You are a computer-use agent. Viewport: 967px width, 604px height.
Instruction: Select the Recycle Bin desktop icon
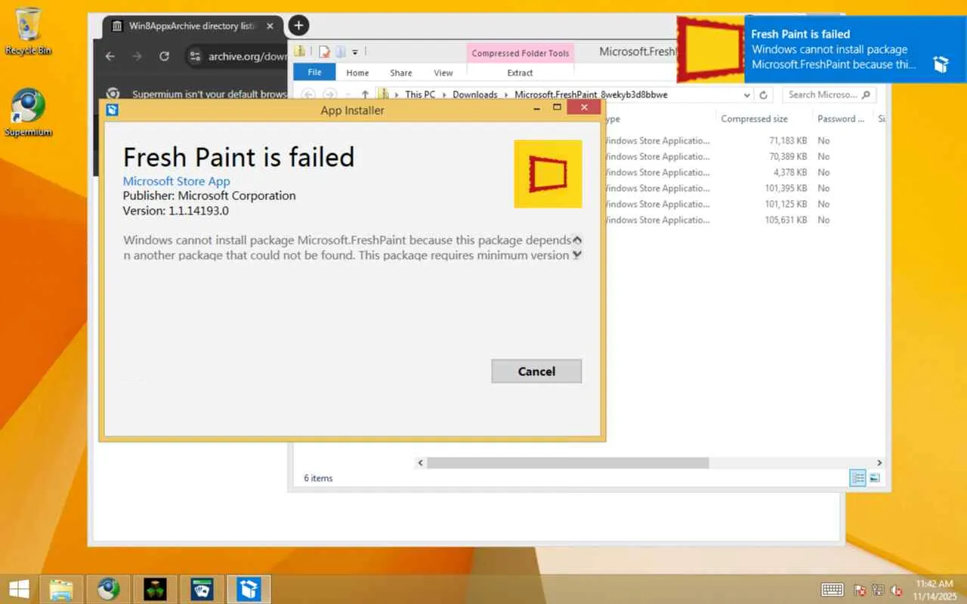coord(29,32)
